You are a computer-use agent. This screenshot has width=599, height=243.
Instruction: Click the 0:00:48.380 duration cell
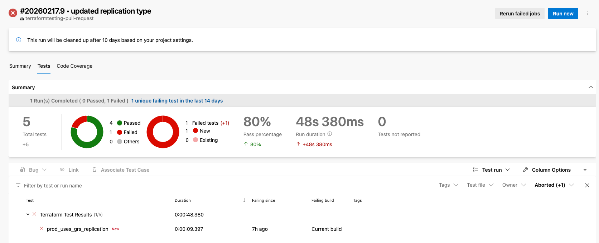click(189, 215)
